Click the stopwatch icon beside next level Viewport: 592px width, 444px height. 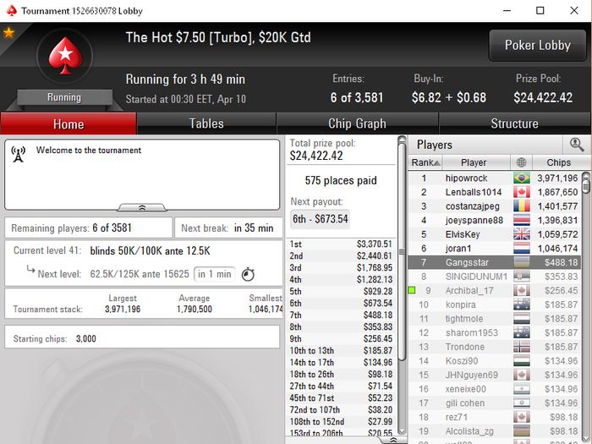[x=248, y=274]
